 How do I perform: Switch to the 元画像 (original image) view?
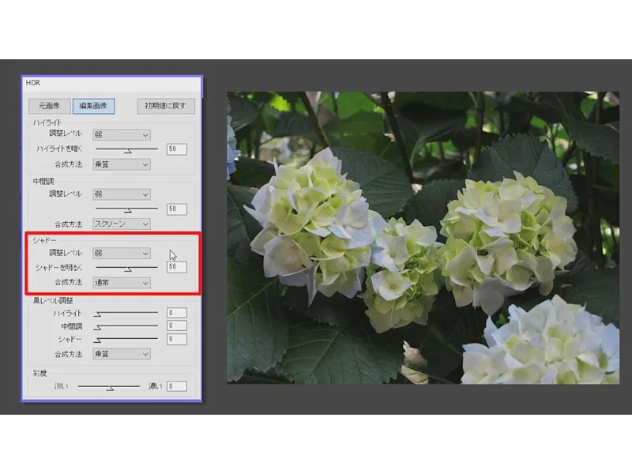[x=49, y=105]
